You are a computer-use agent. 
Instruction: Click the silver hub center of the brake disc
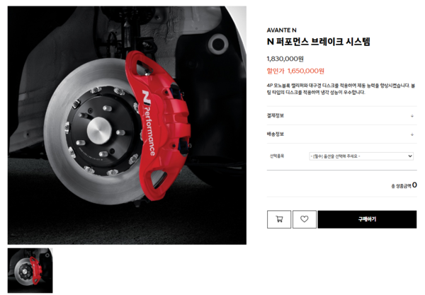(x=99, y=130)
